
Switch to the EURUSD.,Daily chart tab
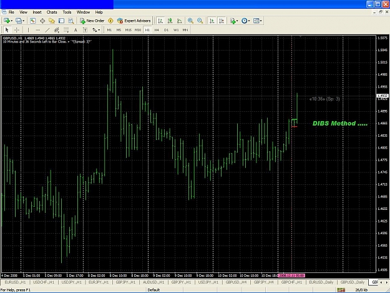pos(321,282)
